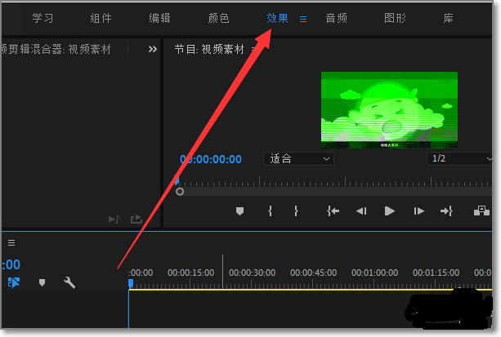Screen dimensions: 501x337
Task: Switch to the 音频 workspace tab
Action: tap(336, 18)
